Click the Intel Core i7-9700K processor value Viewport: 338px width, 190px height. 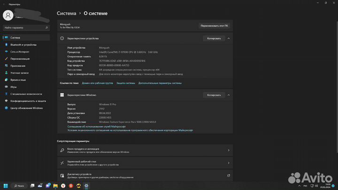tap(128, 52)
